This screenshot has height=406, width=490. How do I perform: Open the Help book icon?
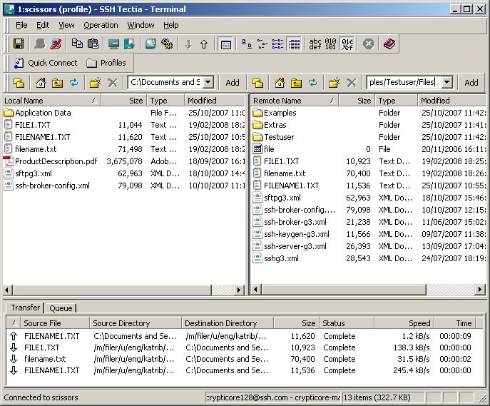point(389,44)
